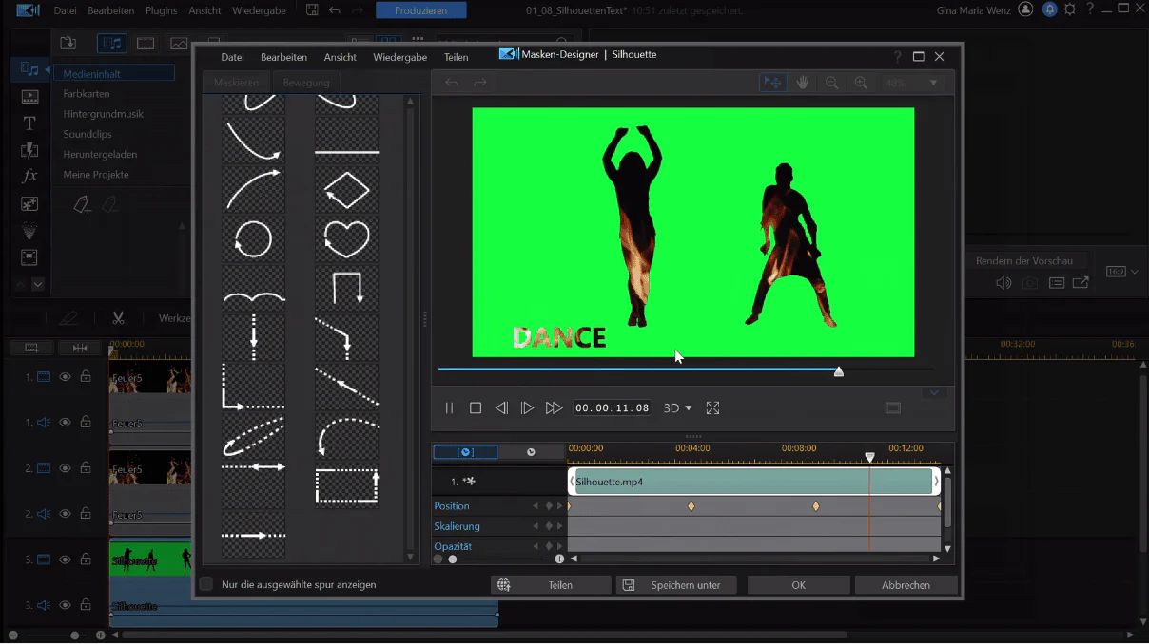Pick the dashed counter-clockwise arc path
This screenshot has height=644, width=1149.
pyautogui.click(x=346, y=436)
